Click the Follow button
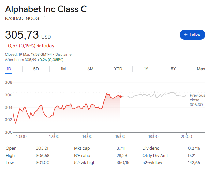 tap(192, 34)
